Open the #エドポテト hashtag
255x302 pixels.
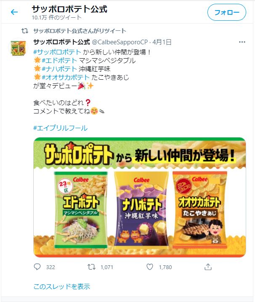pos(59,60)
